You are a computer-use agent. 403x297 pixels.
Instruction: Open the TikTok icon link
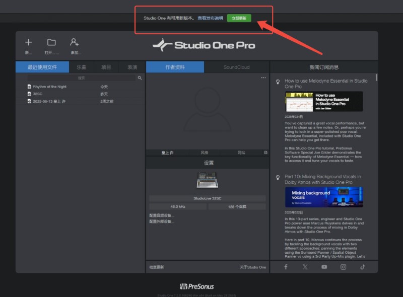point(362,267)
